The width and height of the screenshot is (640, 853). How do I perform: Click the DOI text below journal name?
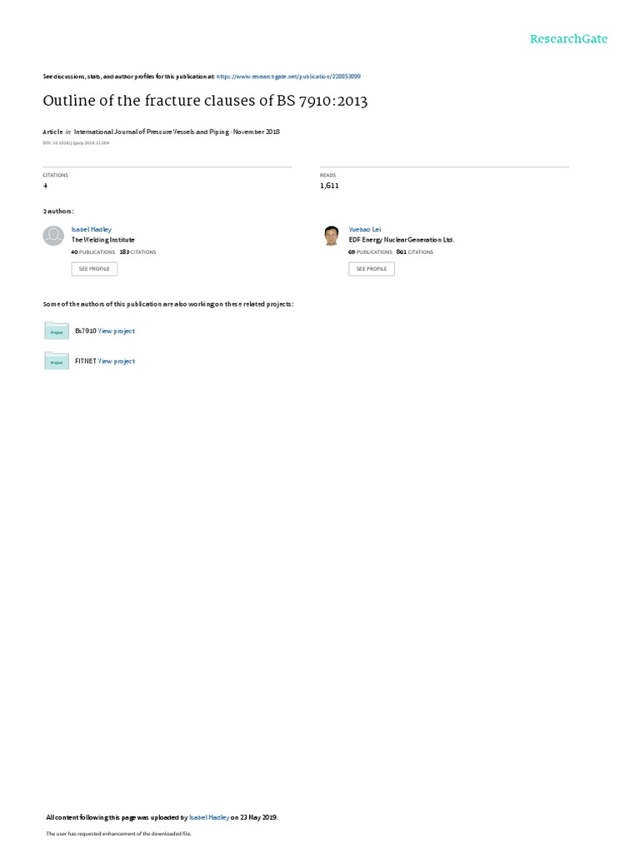[76, 143]
